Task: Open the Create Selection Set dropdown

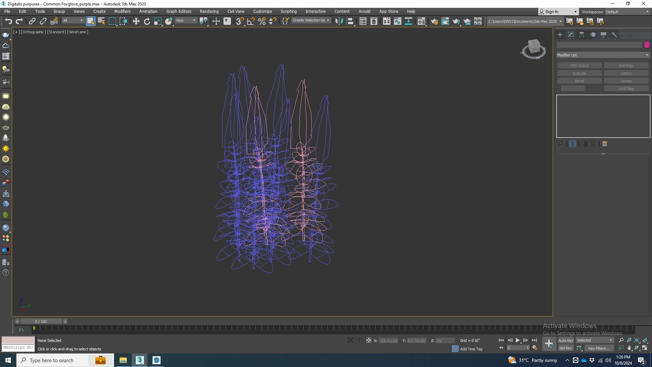Action: (311, 20)
